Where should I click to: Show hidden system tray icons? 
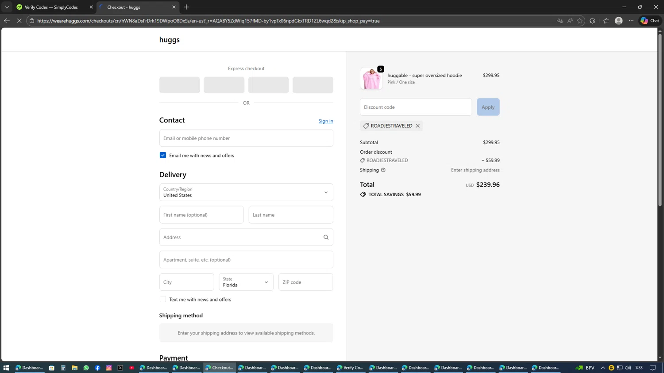(603, 368)
